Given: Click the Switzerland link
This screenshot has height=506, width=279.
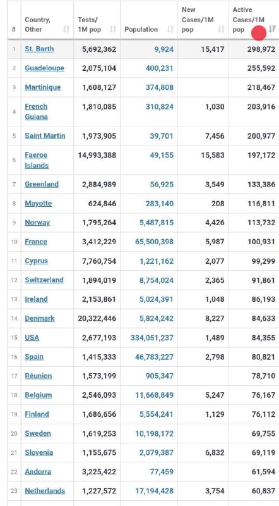Looking at the screenshot, I should point(44,280).
